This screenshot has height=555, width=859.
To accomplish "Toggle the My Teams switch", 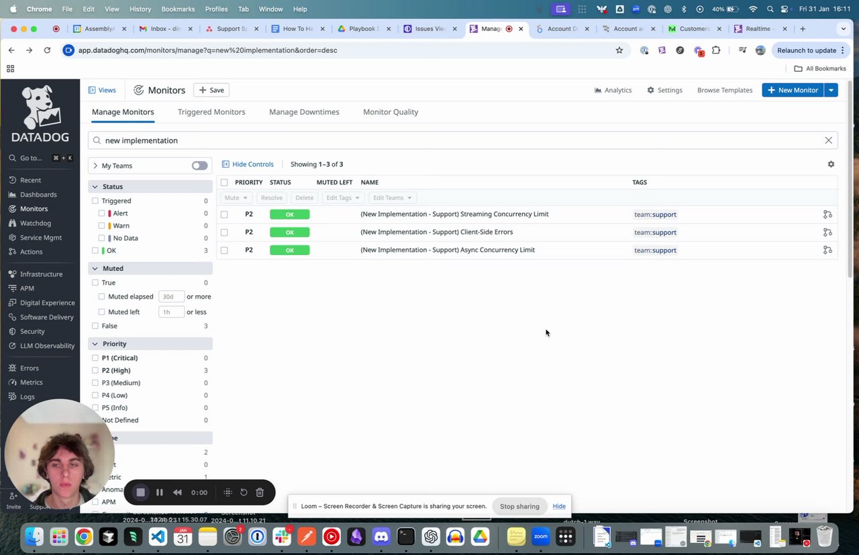I will tap(199, 166).
